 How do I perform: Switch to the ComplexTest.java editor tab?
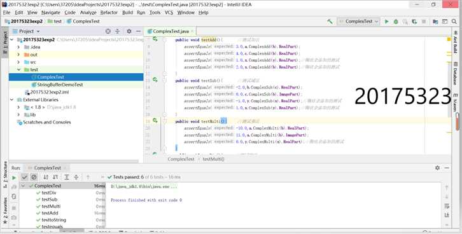coord(171,31)
